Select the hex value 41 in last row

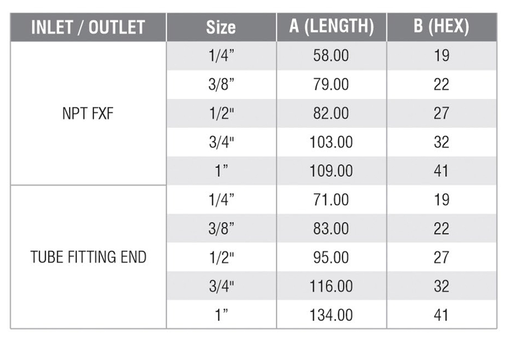pyautogui.click(x=441, y=315)
